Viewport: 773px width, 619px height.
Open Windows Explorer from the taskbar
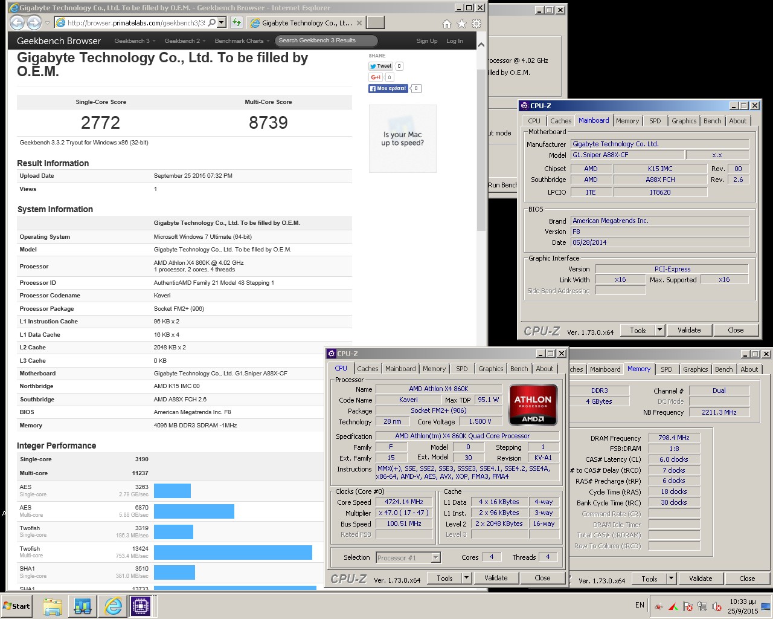tap(53, 606)
